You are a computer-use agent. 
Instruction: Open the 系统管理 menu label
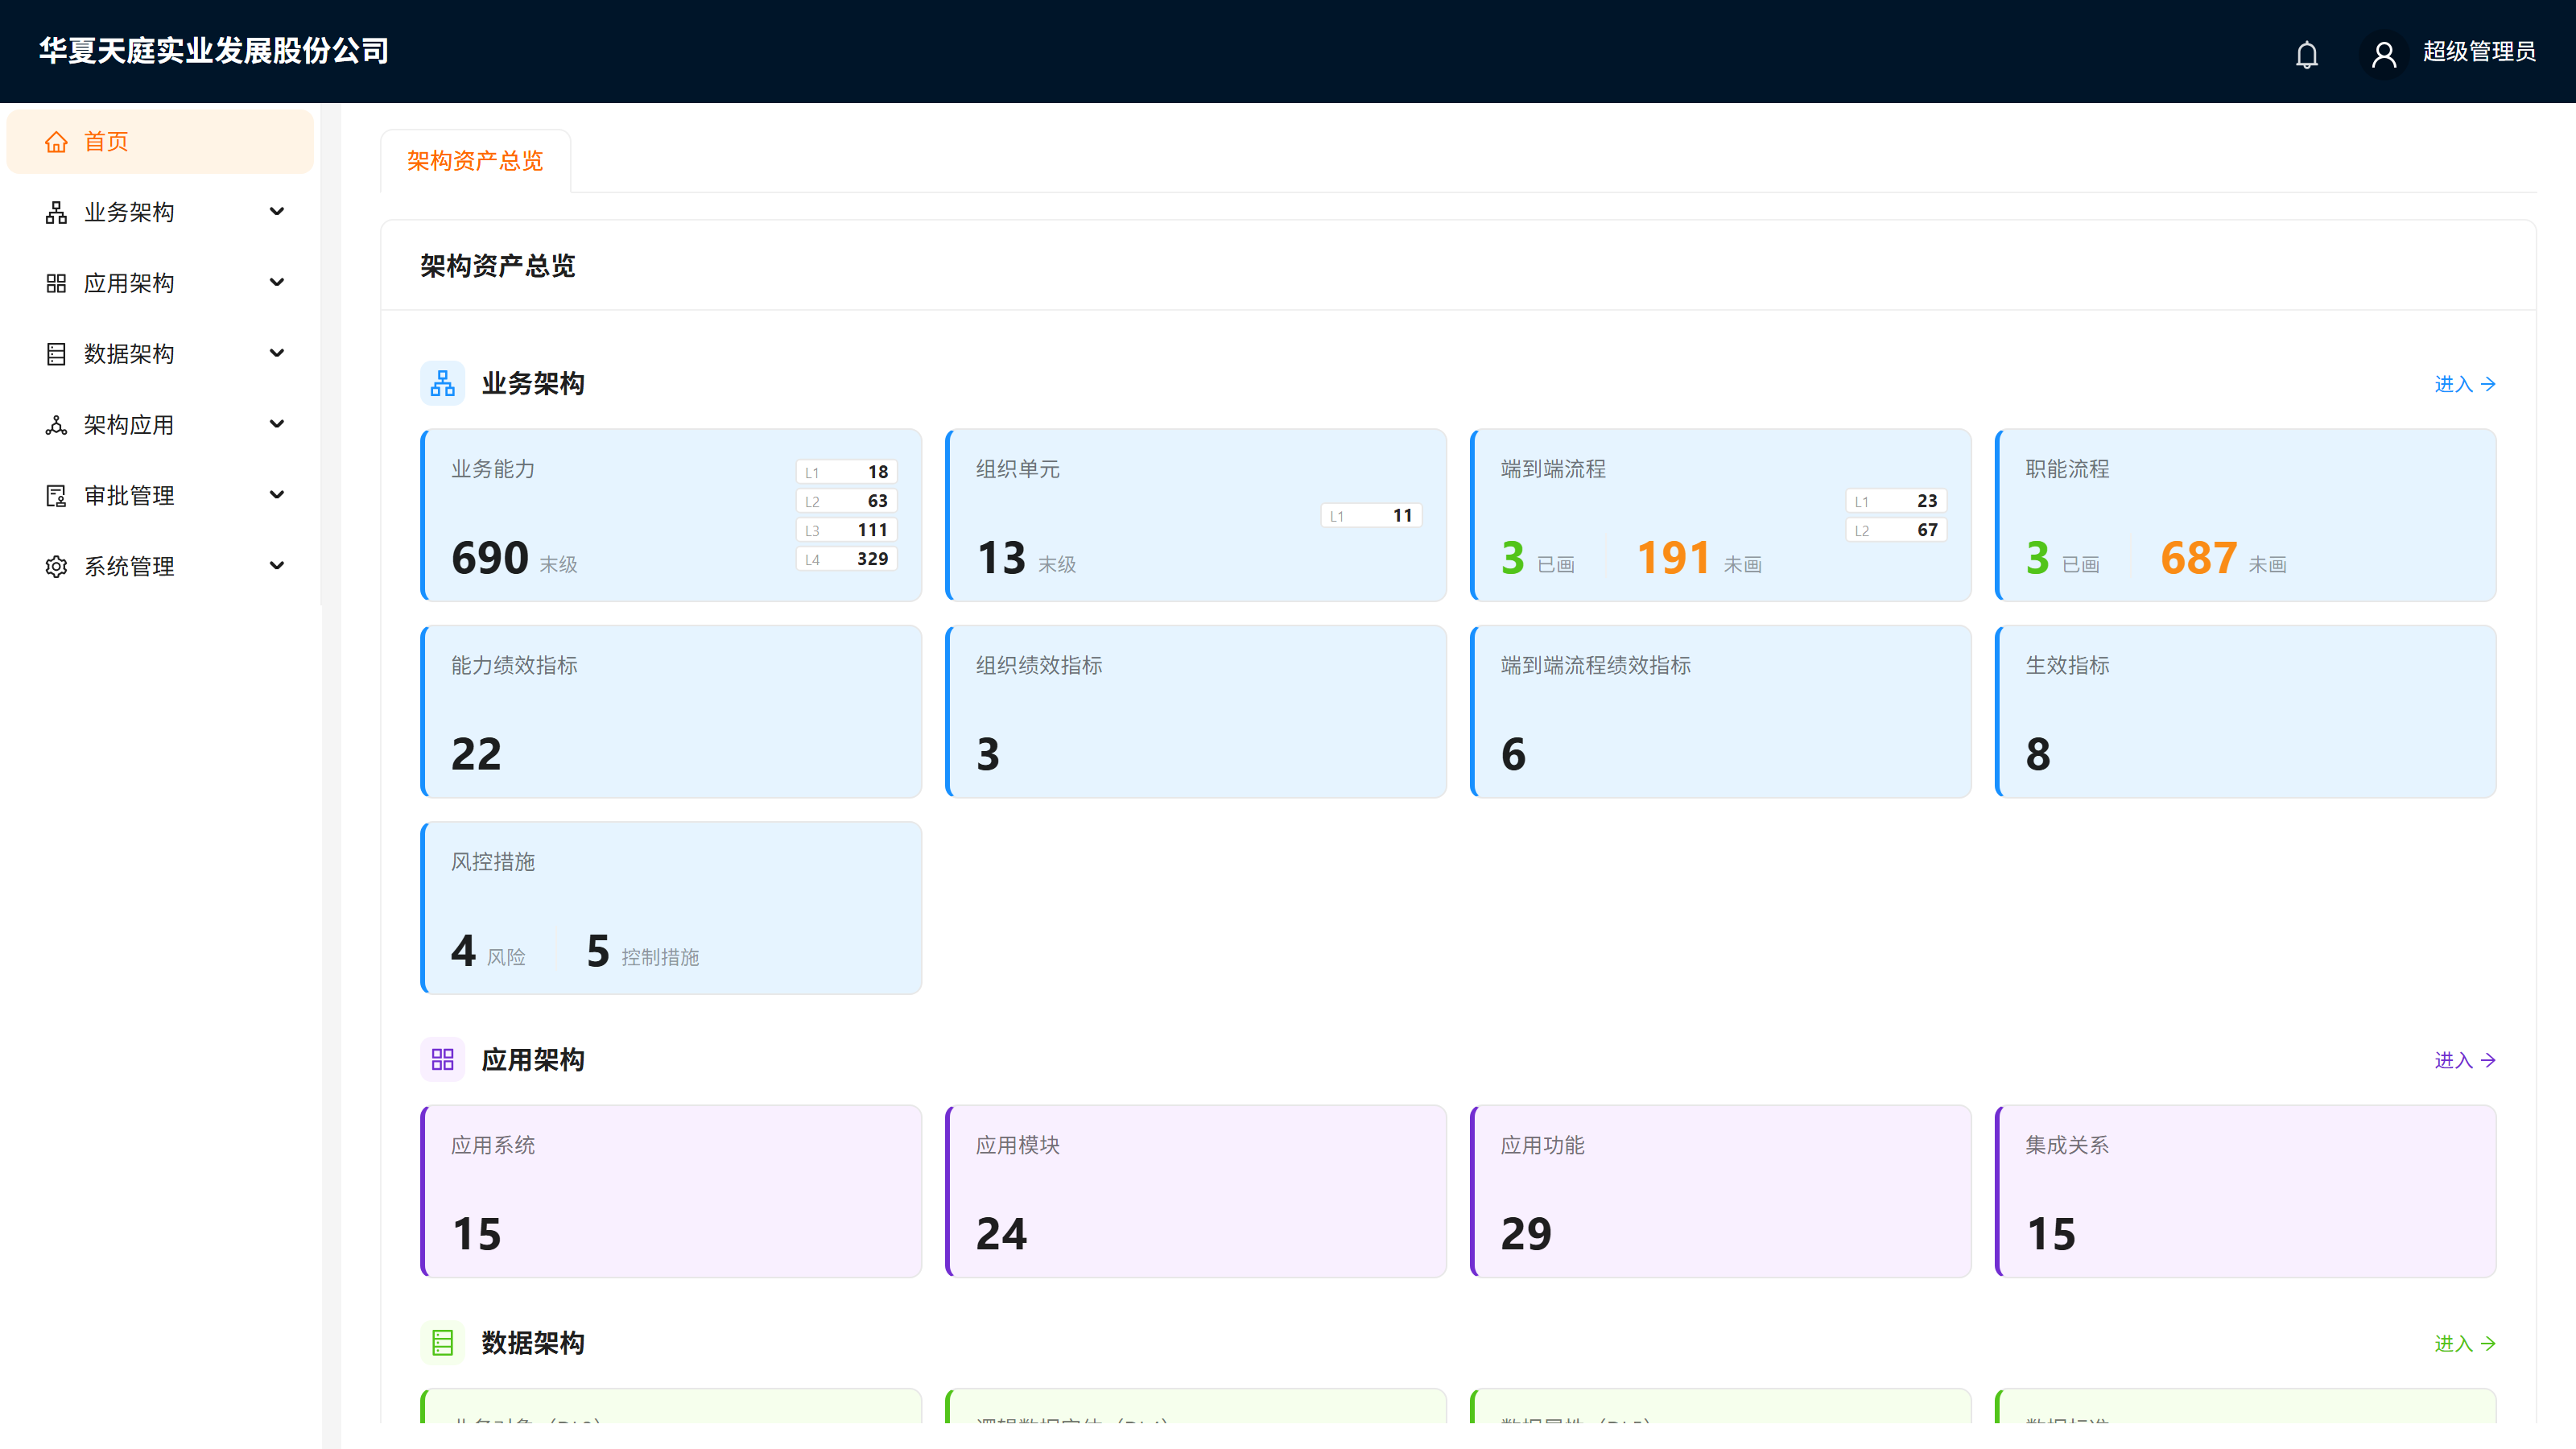coord(129,567)
